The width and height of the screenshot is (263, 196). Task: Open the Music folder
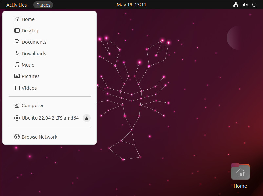27,65
